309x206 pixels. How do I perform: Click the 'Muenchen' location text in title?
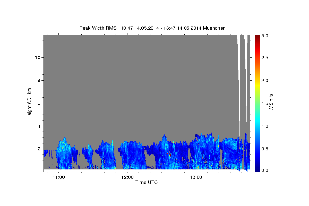pos(214,28)
